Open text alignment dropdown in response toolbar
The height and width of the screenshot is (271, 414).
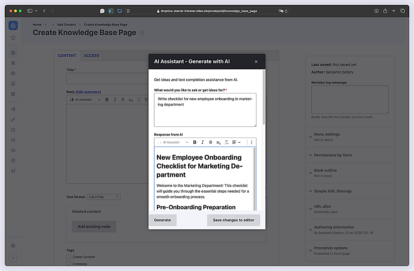[236, 142]
